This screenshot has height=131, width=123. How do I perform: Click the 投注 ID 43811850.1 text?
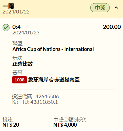(x=35, y=102)
